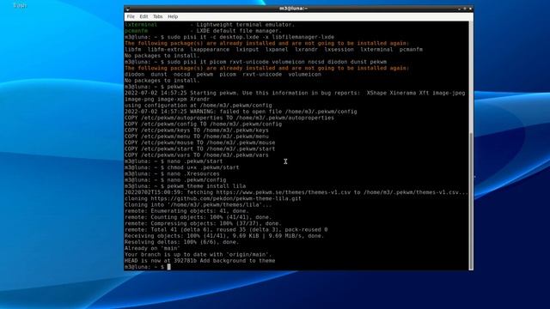Click the 'HEAD is now at 392781b' line
This screenshot has width=550, height=309.
click(200, 261)
